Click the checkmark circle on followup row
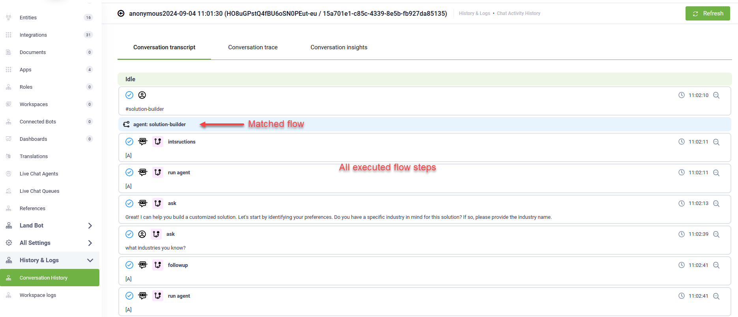The image size is (738, 317). (129, 265)
